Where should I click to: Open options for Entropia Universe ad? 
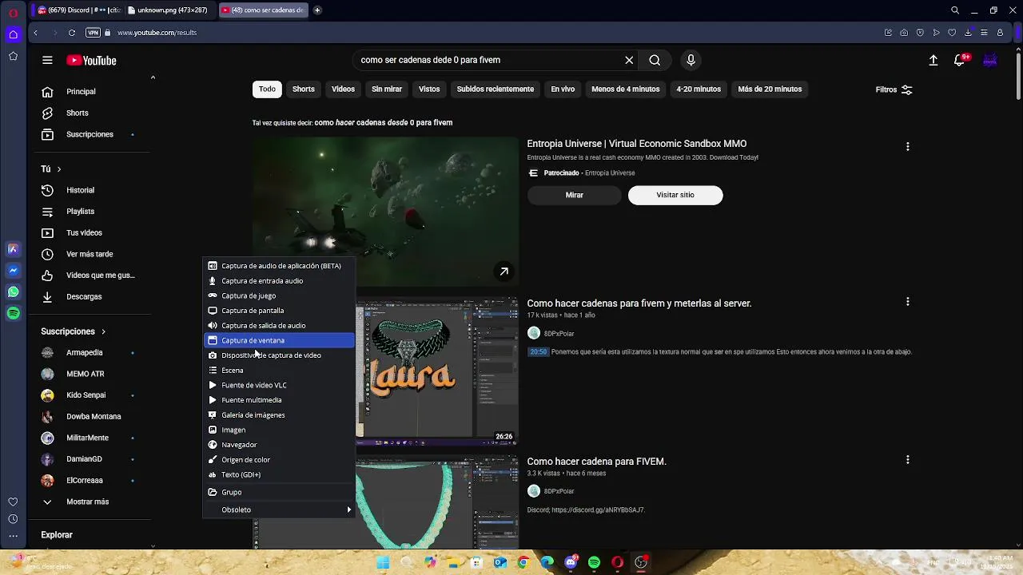click(907, 147)
